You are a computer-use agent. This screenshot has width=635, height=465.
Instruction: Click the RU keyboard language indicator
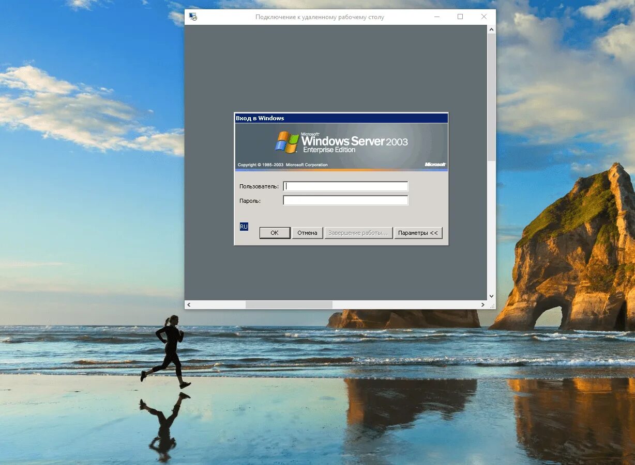tap(244, 227)
